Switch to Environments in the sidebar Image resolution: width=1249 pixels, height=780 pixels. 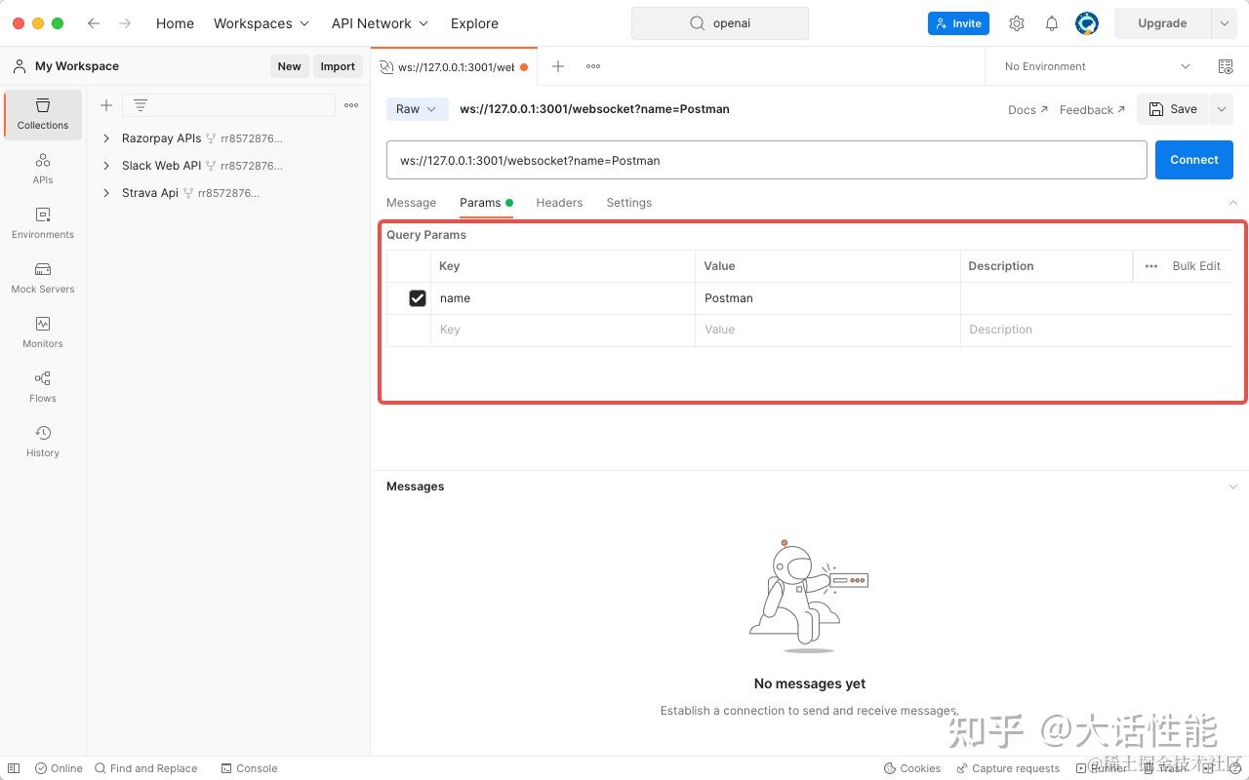point(42,223)
